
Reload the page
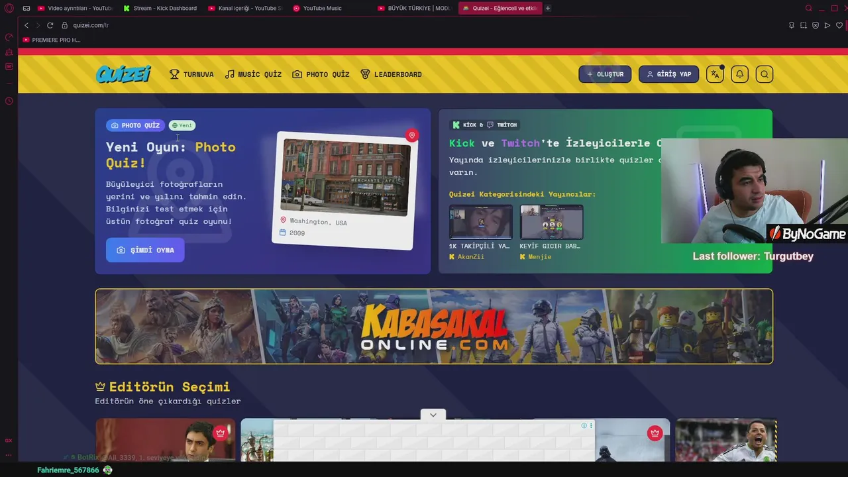tap(50, 25)
